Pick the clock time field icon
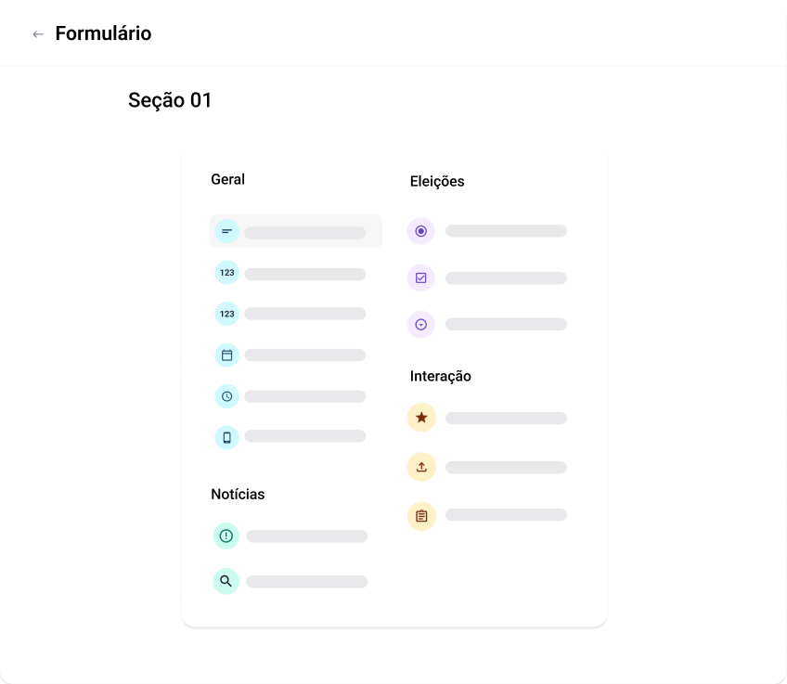Screen dimensions: 787x684 (x=226, y=396)
